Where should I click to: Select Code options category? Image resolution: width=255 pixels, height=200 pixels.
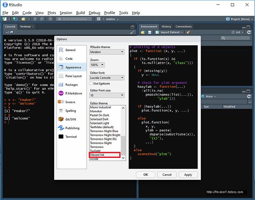coord(72,58)
